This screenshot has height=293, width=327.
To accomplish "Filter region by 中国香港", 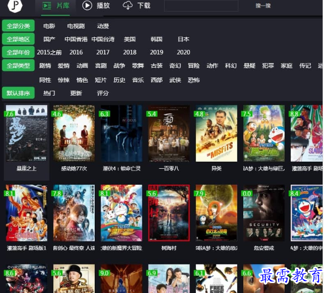I will pyautogui.click(x=76, y=39).
